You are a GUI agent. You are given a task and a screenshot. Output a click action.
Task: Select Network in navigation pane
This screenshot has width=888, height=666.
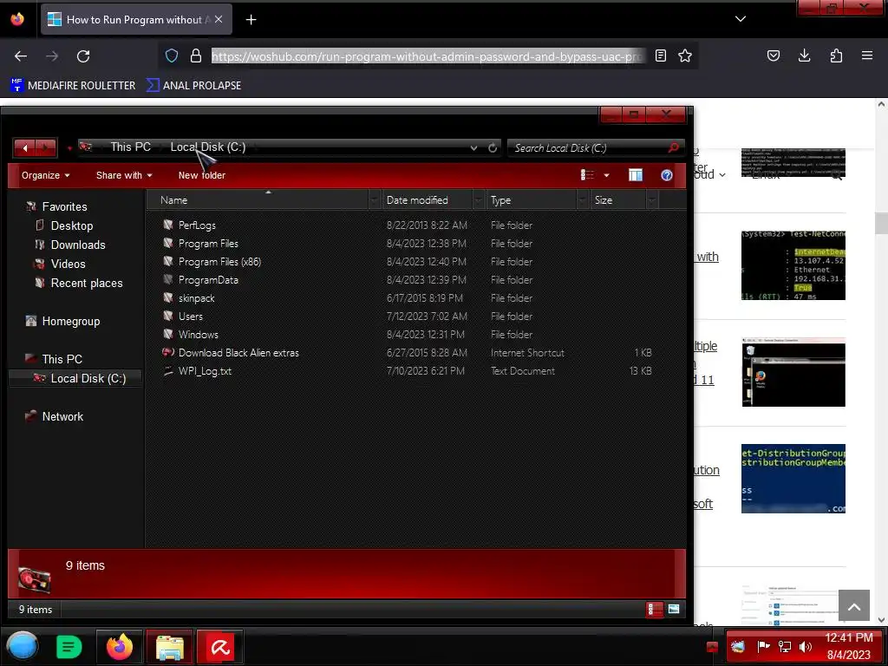(62, 417)
